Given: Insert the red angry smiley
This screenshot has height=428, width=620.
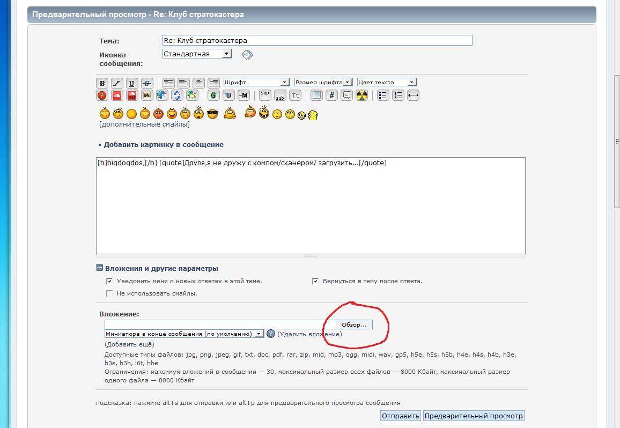Looking at the screenshot, I should coord(158,113).
